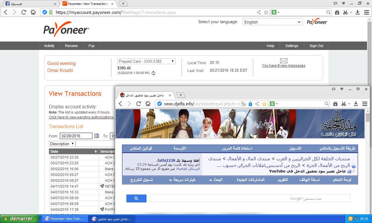The image size is (372, 223).
Task: Click the Payoneer address bar URL
Action: (116, 12)
